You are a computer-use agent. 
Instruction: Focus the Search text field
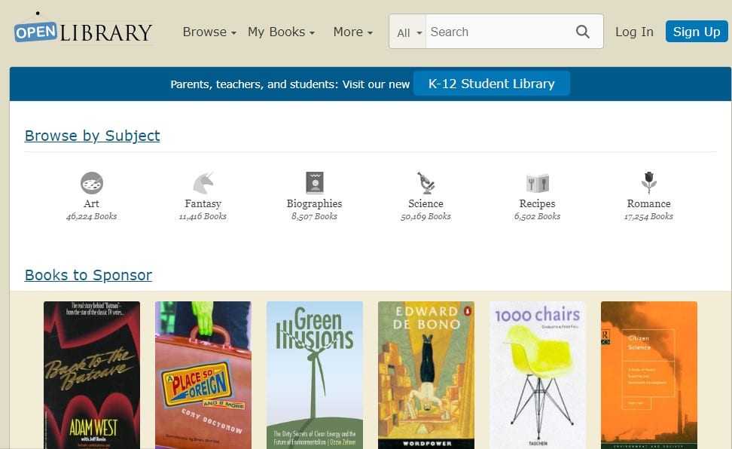click(x=497, y=32)
